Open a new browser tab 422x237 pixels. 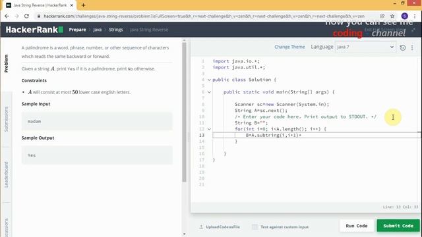(x=83, y=5)
